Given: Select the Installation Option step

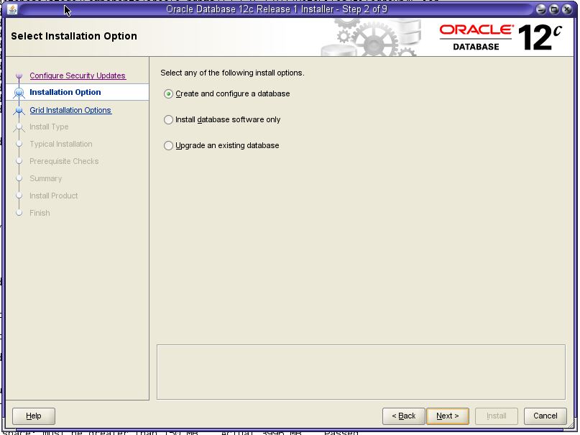Looking at the screenshot, I should coord(65,92).
